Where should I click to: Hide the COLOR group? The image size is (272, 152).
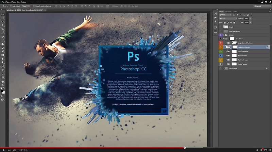(220, 35)
